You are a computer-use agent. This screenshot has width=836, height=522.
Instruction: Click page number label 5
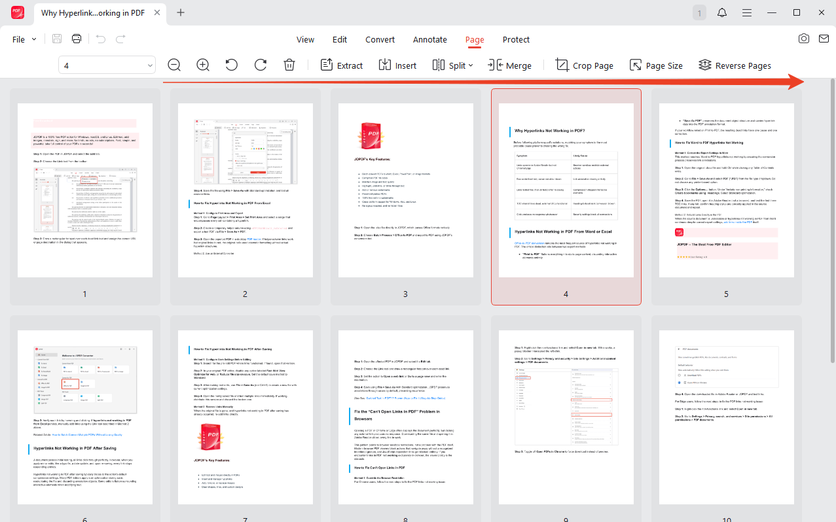click(727, 294)
